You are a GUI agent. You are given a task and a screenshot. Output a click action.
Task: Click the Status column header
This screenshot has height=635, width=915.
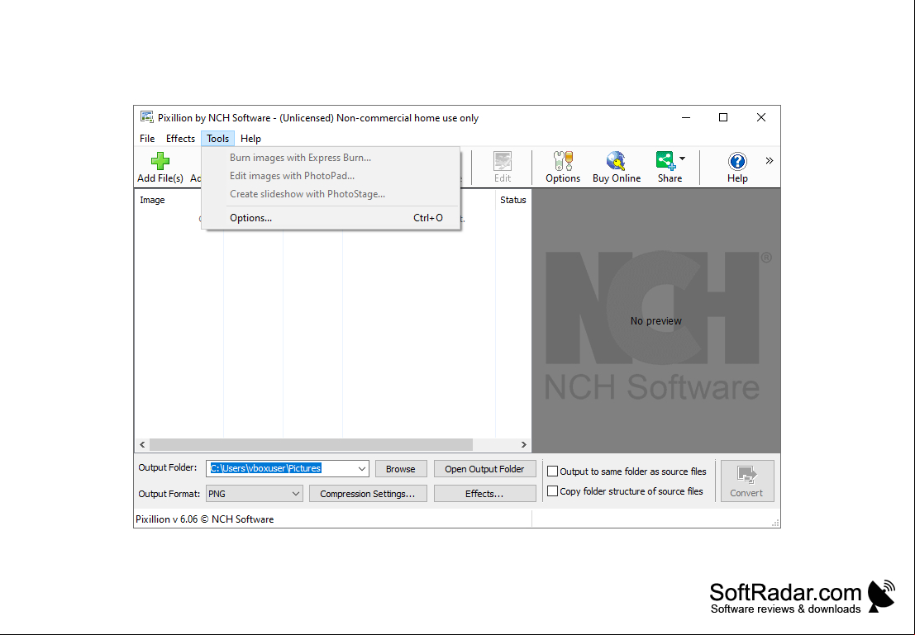(513, 200)
